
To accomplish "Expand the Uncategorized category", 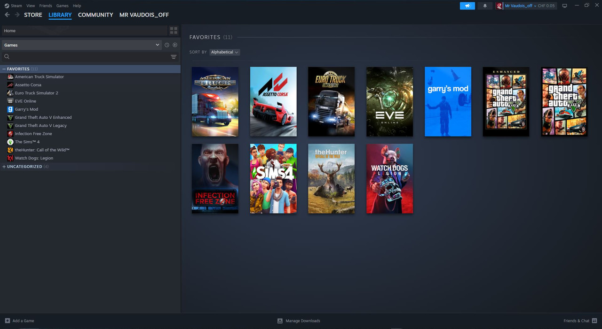I will [x=4, y=167].
